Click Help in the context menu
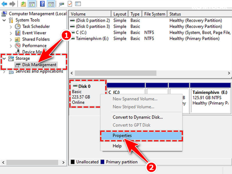232x174 pixels. coord(117,146)
